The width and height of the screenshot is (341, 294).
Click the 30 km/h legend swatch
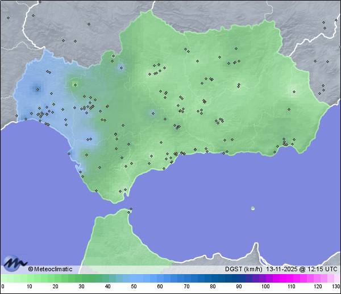coord(81,278)
